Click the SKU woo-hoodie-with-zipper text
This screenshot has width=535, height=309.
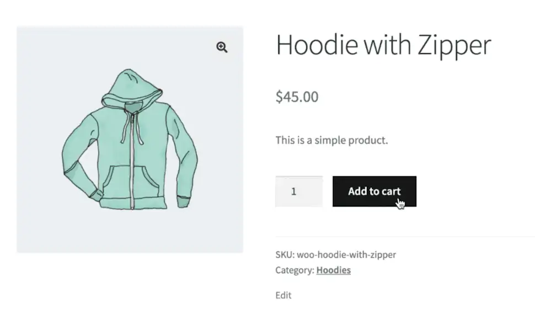tap(335, 255)
